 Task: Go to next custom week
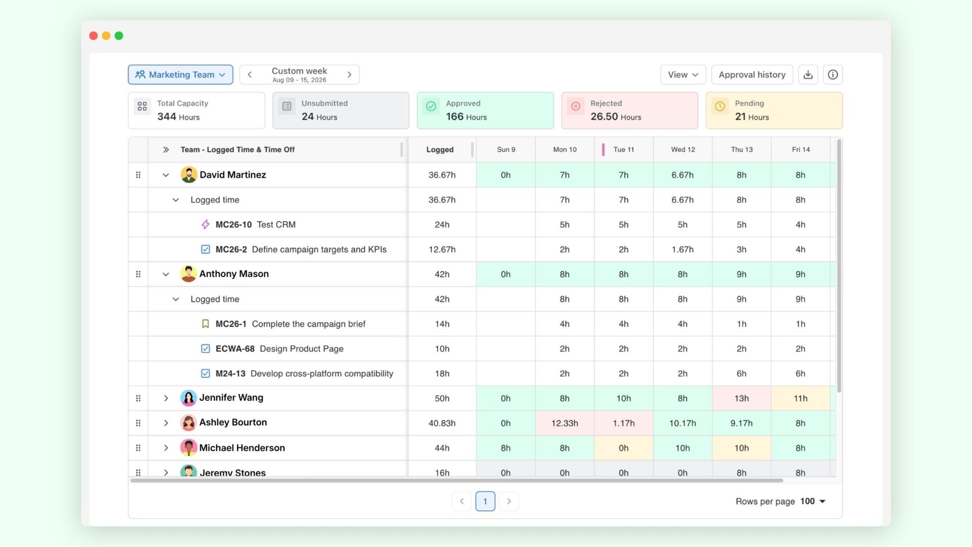[349, 74]
